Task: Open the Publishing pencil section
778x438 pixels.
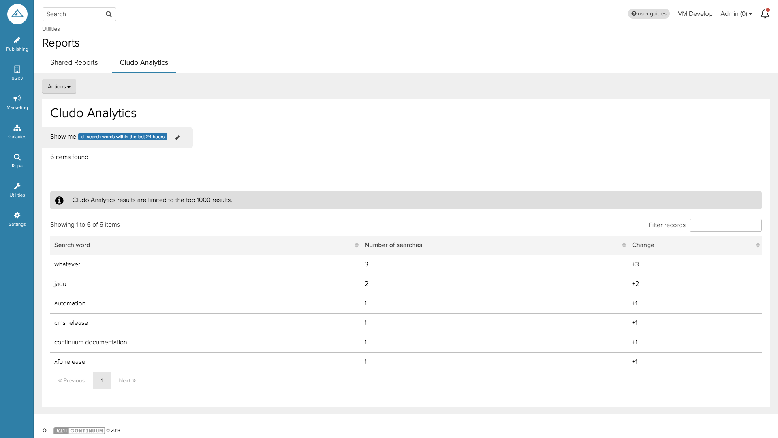Action: 17,44
